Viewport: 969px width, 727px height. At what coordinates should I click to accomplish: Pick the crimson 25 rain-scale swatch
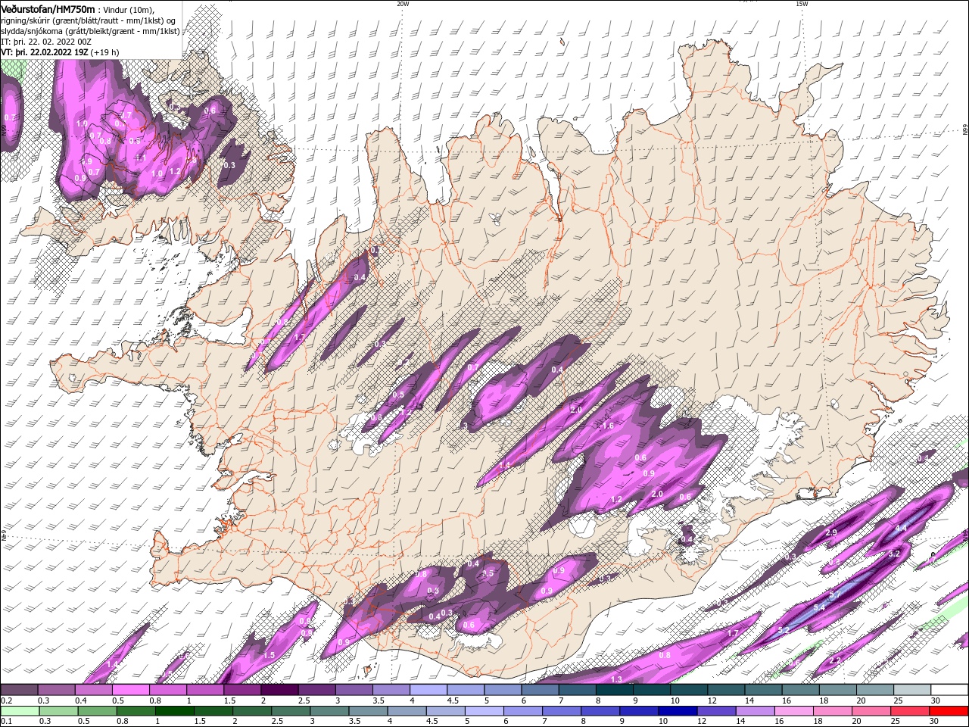[910, 710]
